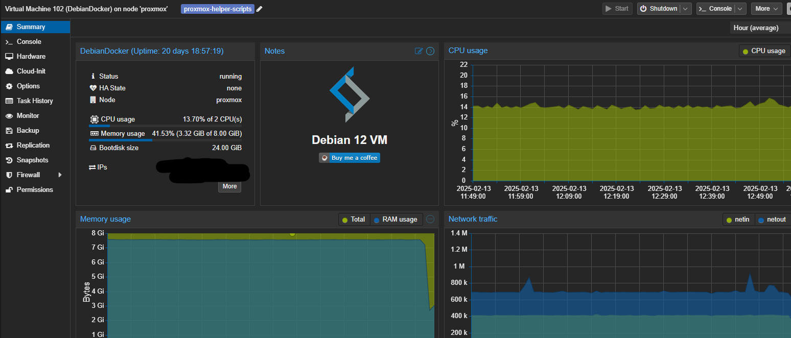Click the Hardware monitor icon

[9, 57]
